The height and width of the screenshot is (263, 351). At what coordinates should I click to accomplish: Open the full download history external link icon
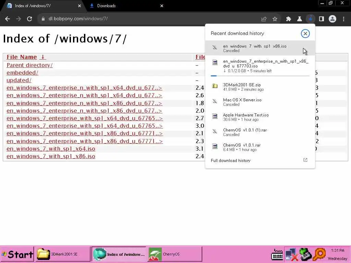(x=305, y=160)
